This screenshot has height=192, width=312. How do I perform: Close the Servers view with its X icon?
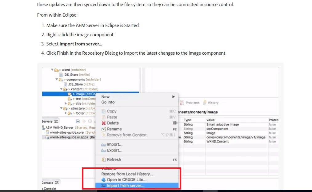pyautogui.click(x=56, y=121)
